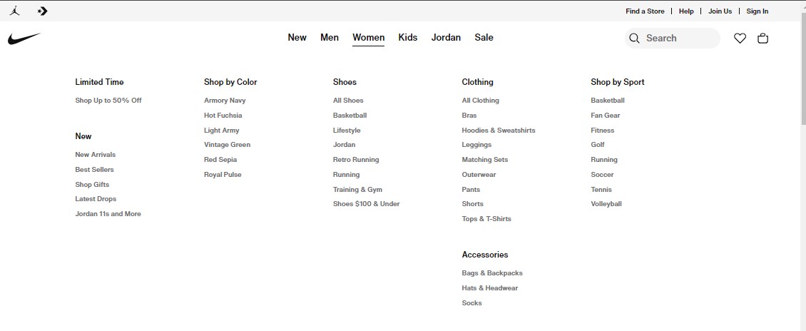Open the shopping bag icon
806x331 pixels.
(x=762, y=38)
